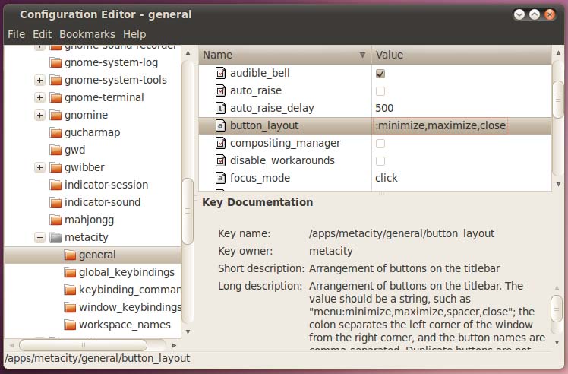Click the keybinding_commands folder icon
The width and height of the screenshot is (568, 374).
[70, 290]
